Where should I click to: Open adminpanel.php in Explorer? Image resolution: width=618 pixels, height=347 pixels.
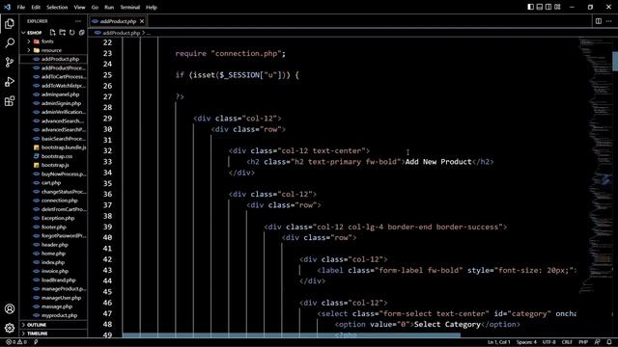(x=54, y=94)
